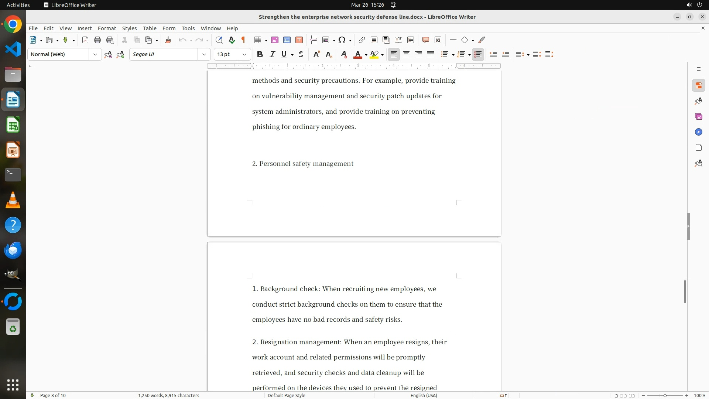Insert a hyperlink with the toolbar icon
Image resolution: width=709 pixels, height=399 pixels.
[x=362, y=40]
